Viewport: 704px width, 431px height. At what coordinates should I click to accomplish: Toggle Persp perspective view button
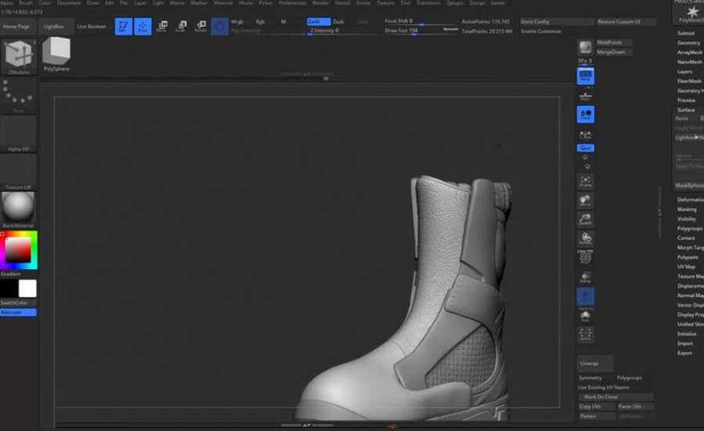point(586,76)
